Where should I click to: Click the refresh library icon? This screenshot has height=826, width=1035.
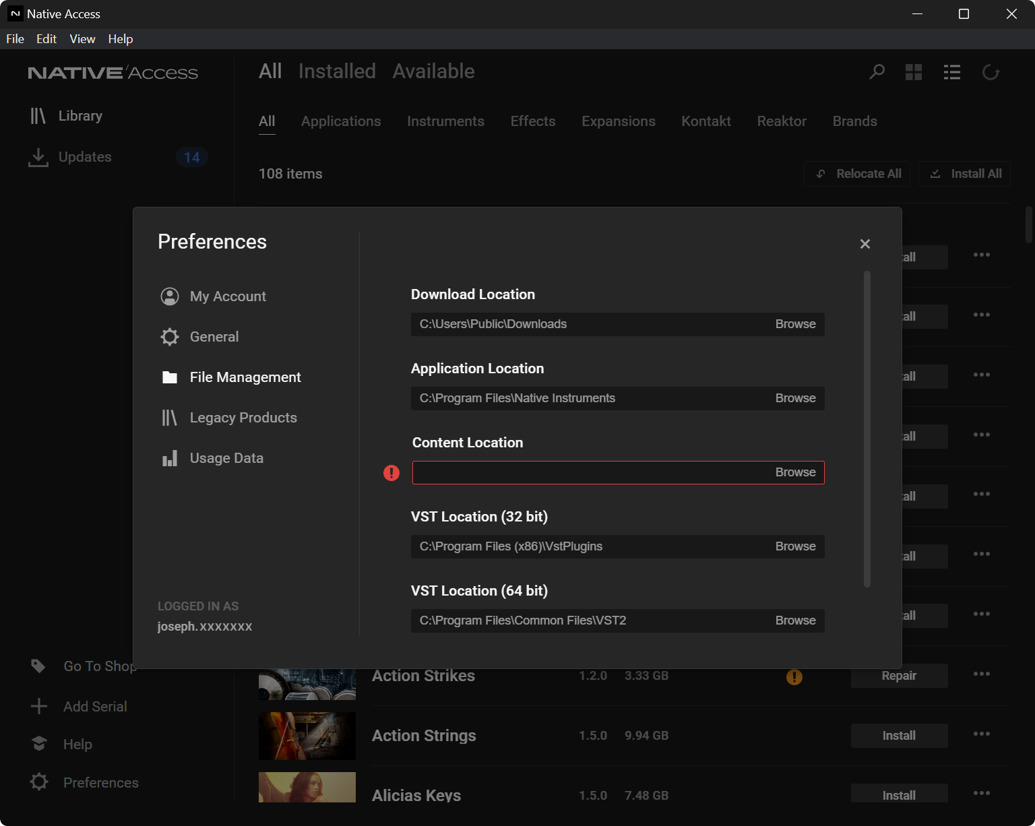991,72
